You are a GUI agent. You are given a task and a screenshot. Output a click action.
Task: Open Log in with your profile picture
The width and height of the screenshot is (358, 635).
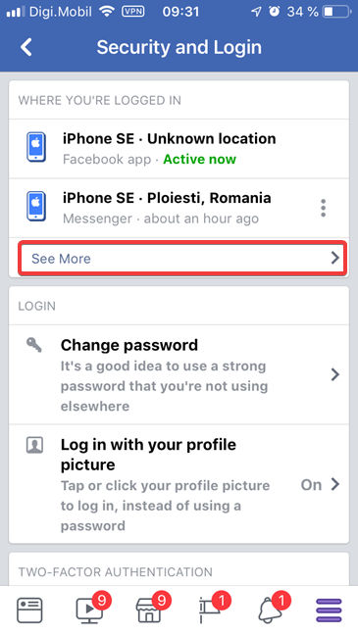tap(179, 484)
